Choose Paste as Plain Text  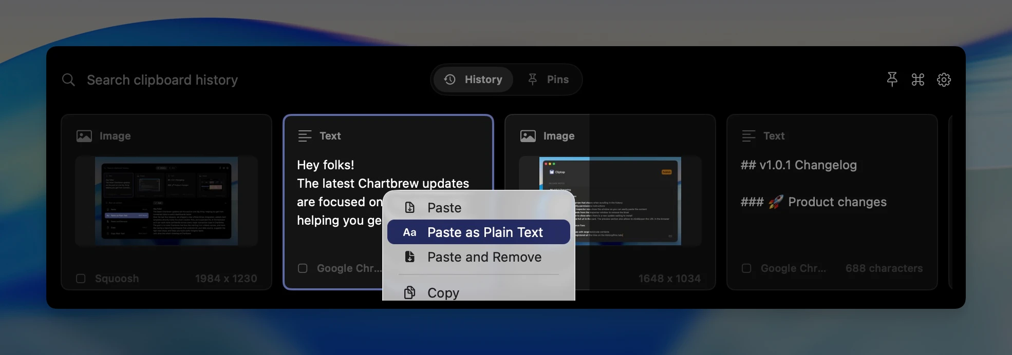tap(479, 232)
